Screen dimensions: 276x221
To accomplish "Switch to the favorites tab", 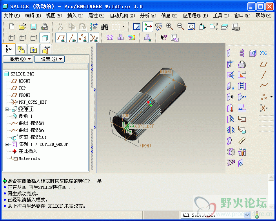I will 33,49.
